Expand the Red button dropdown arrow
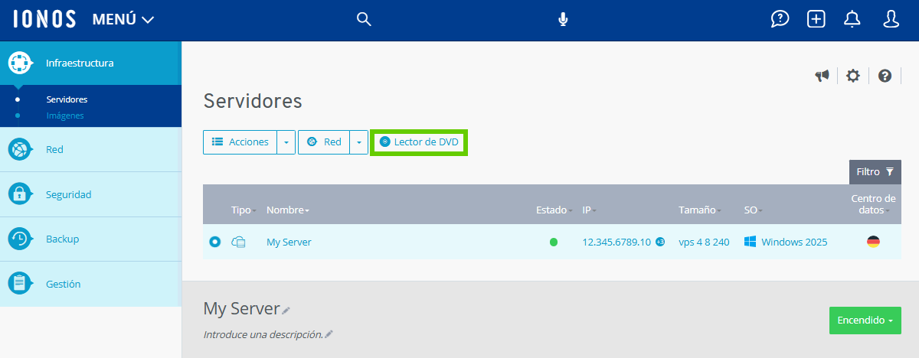919x358 pixels. [358, 142]
